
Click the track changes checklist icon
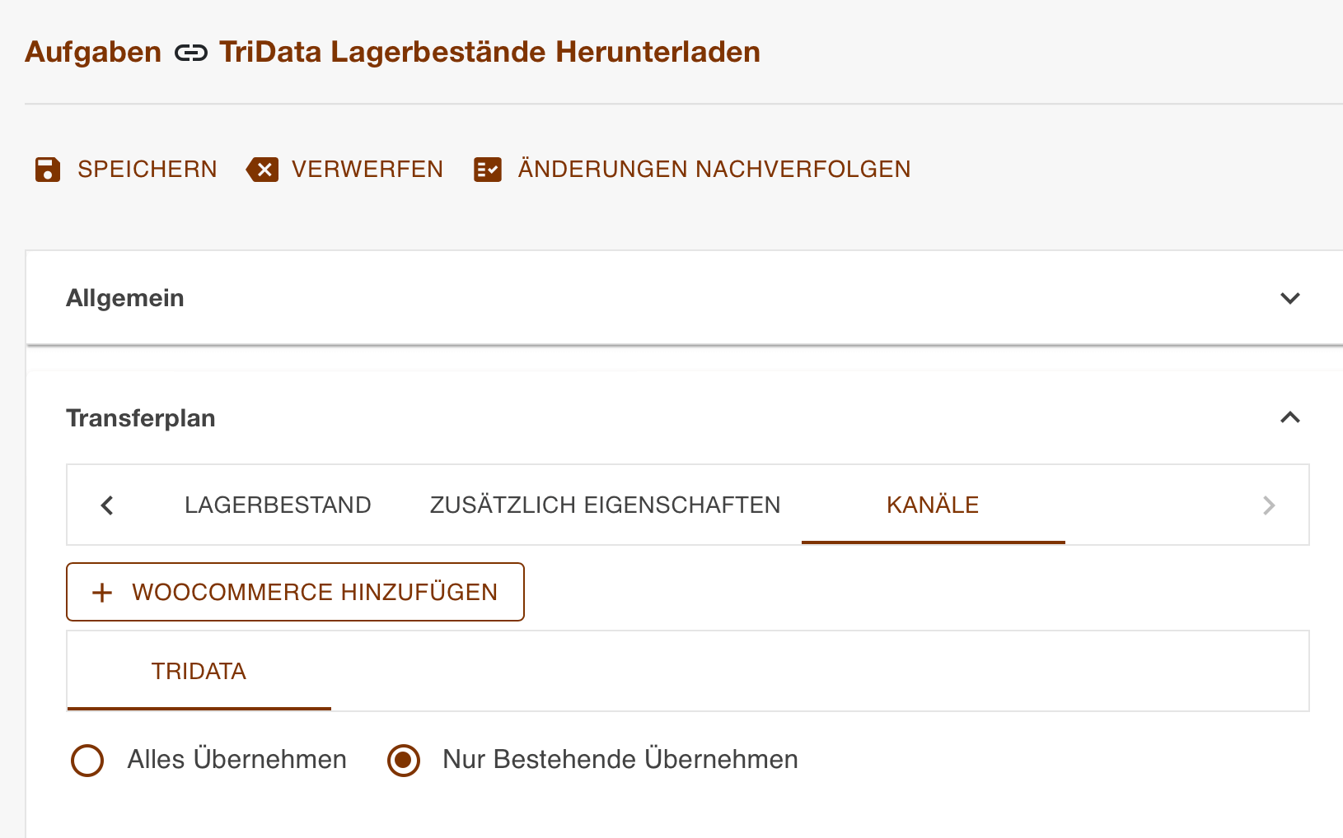click(488, 170)
